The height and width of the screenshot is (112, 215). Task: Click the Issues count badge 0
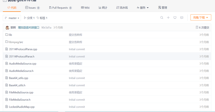click(38, 8)
